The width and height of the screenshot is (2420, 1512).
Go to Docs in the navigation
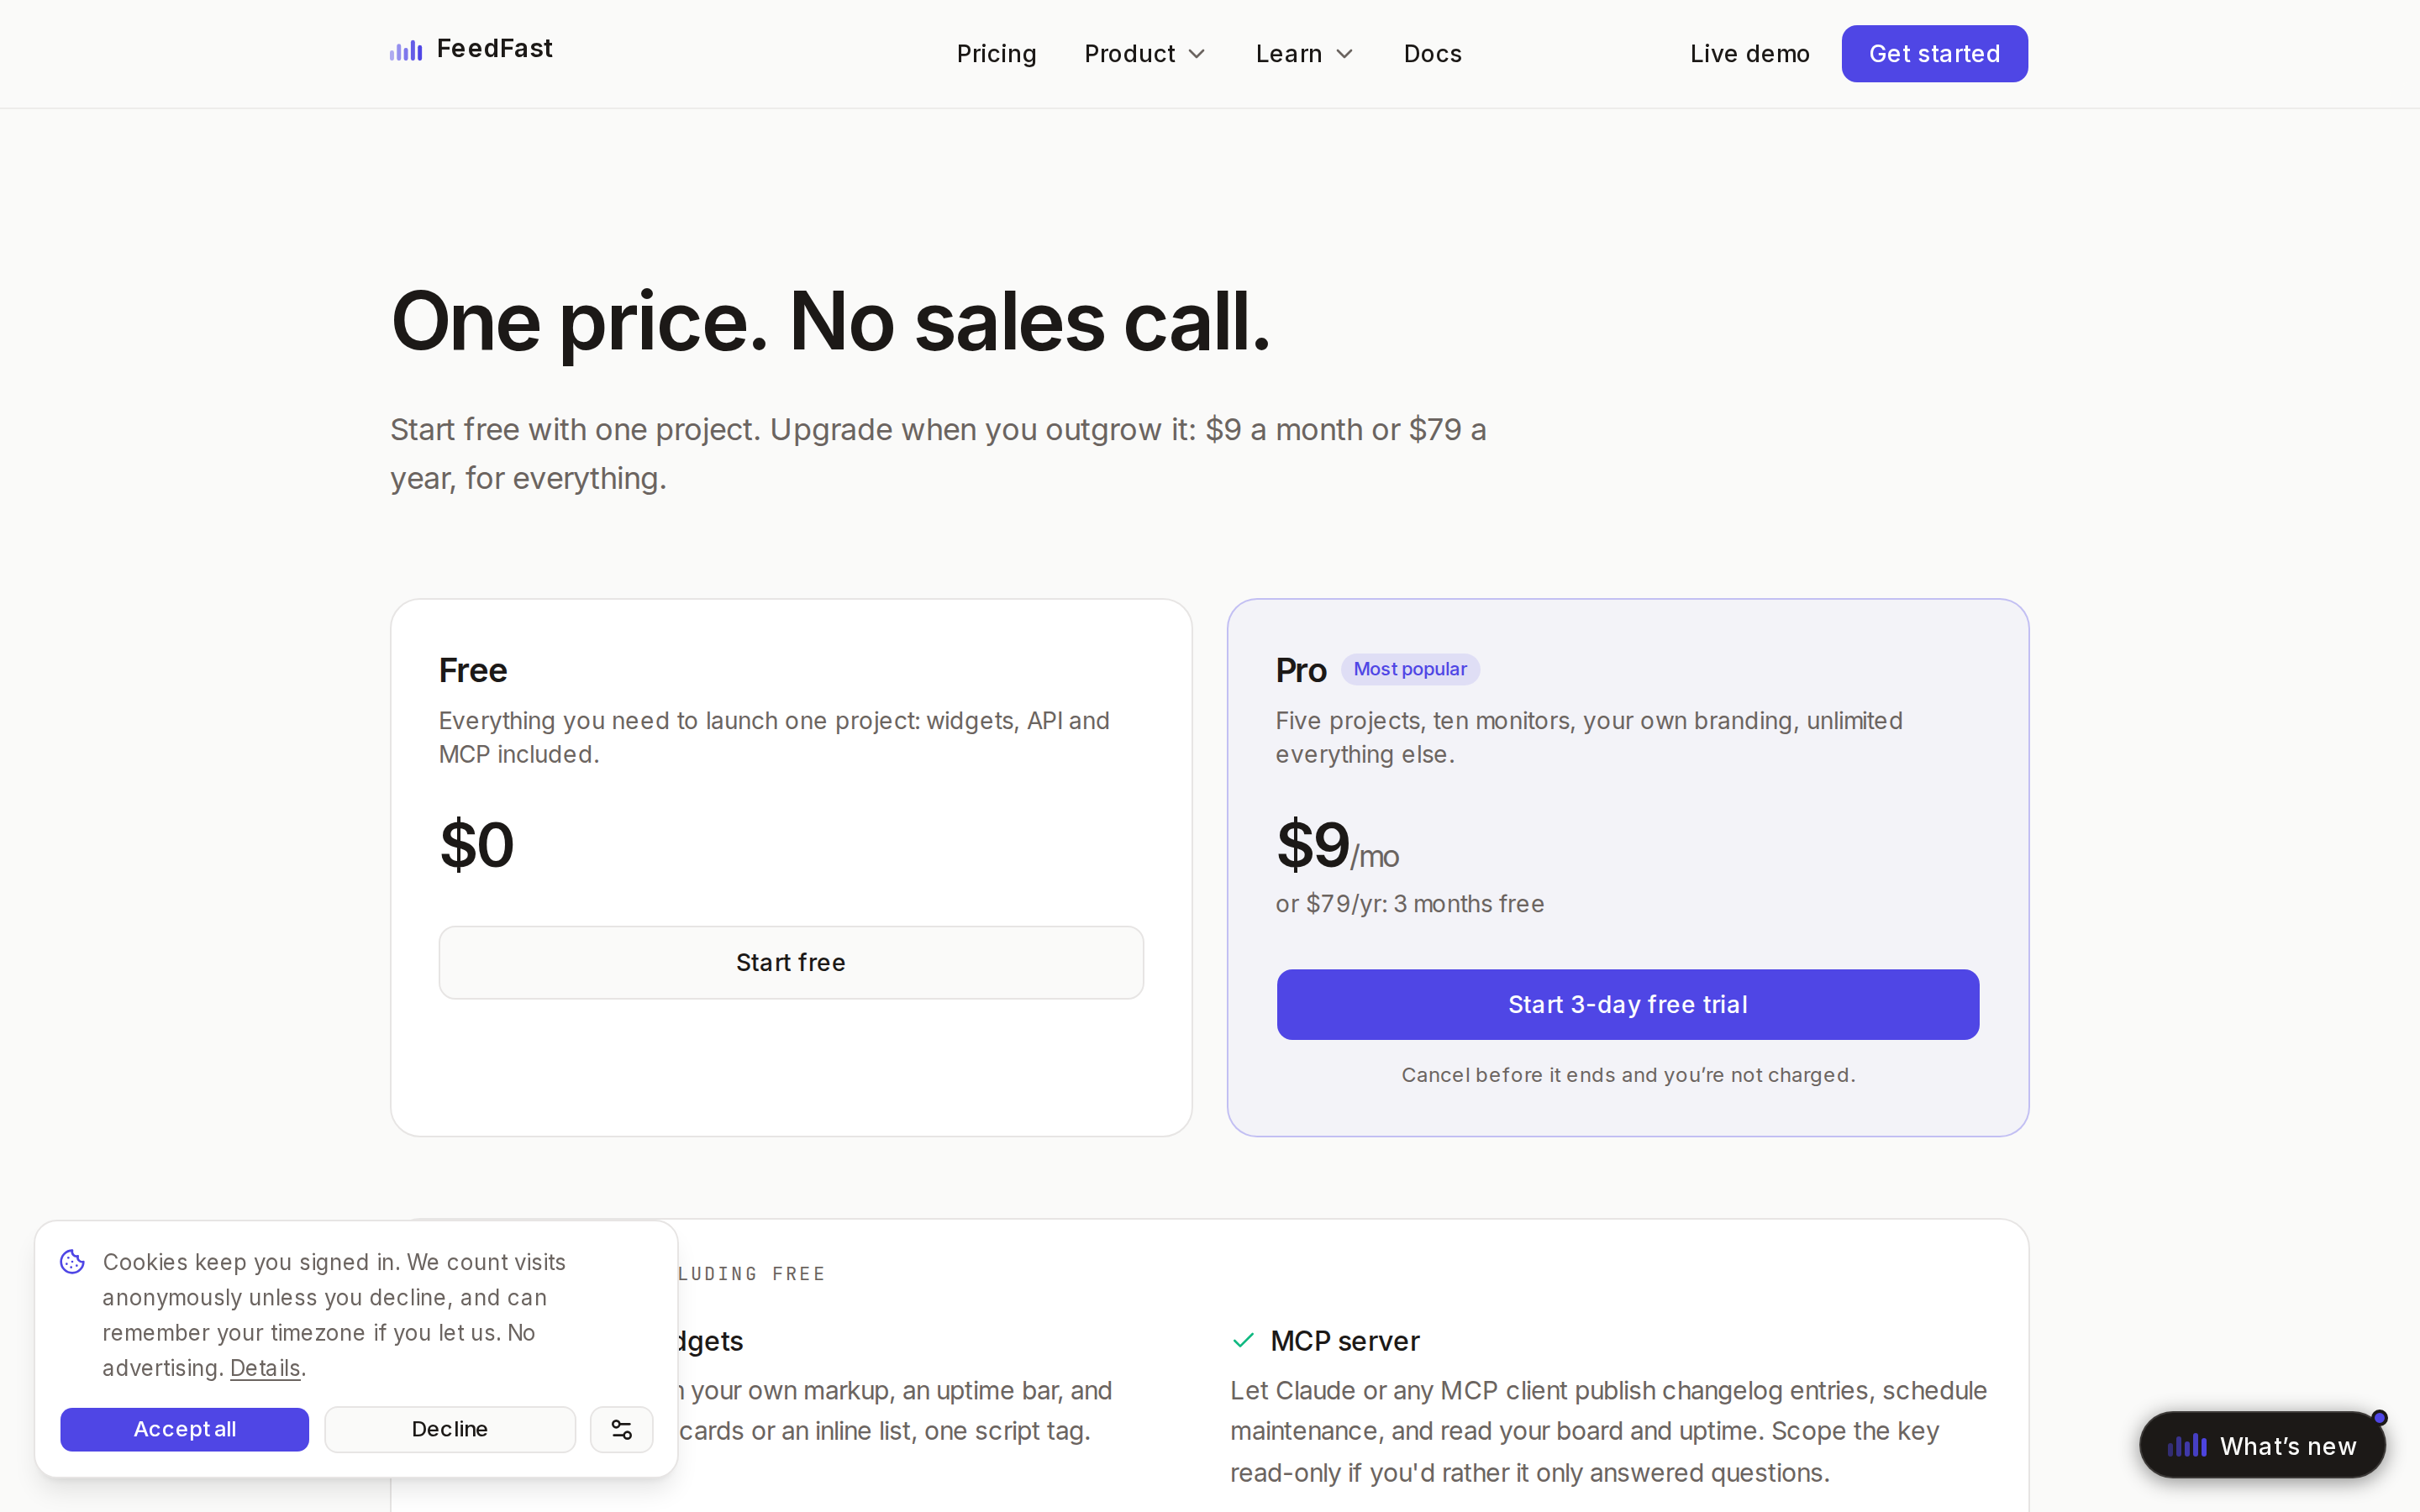[x=1432, y=54]
